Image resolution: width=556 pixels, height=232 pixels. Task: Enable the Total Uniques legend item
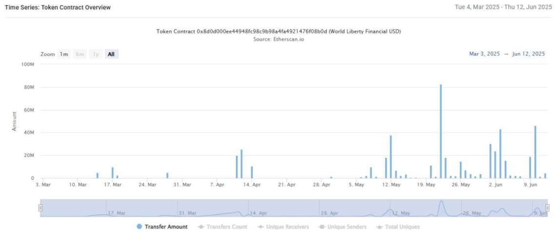tap(398, 227)
